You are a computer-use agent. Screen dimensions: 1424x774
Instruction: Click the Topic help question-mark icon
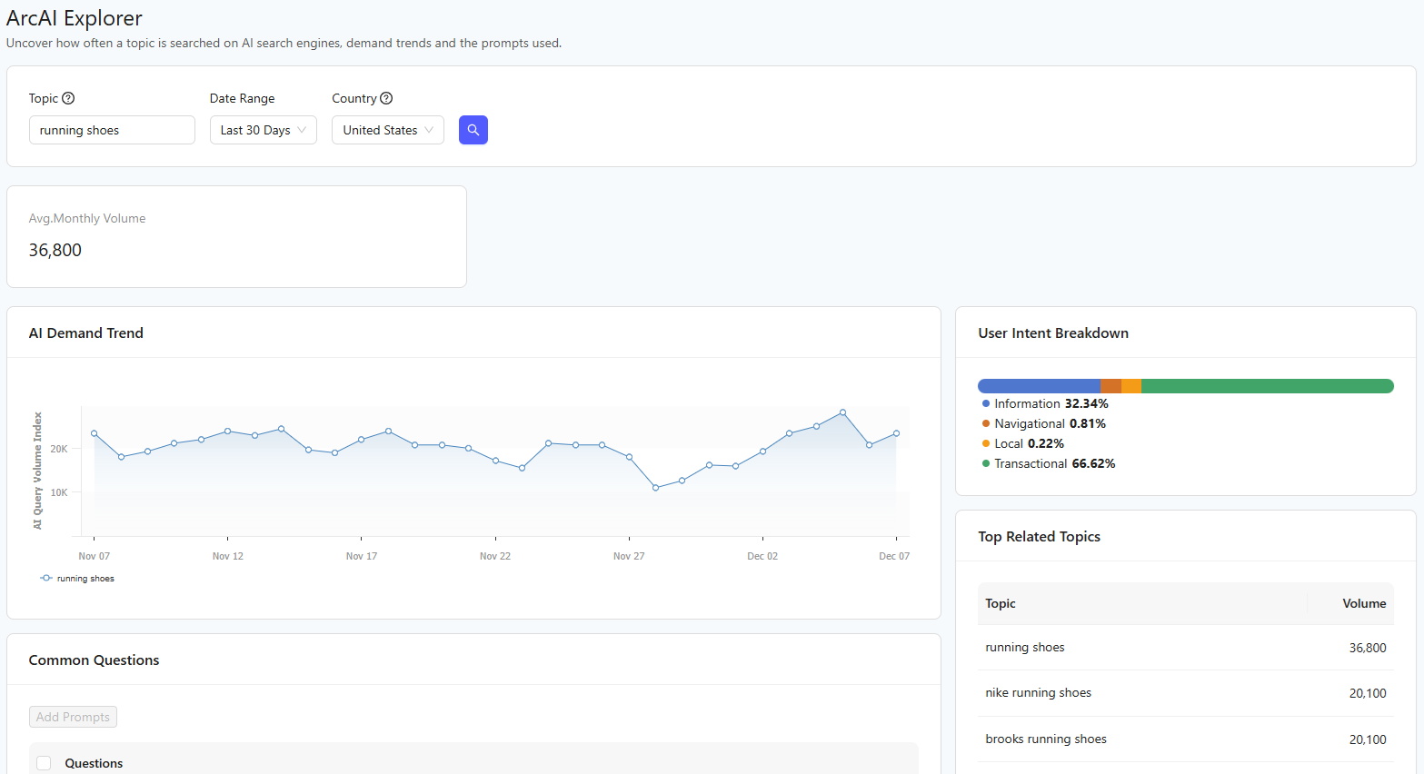(x=68, y=98)
